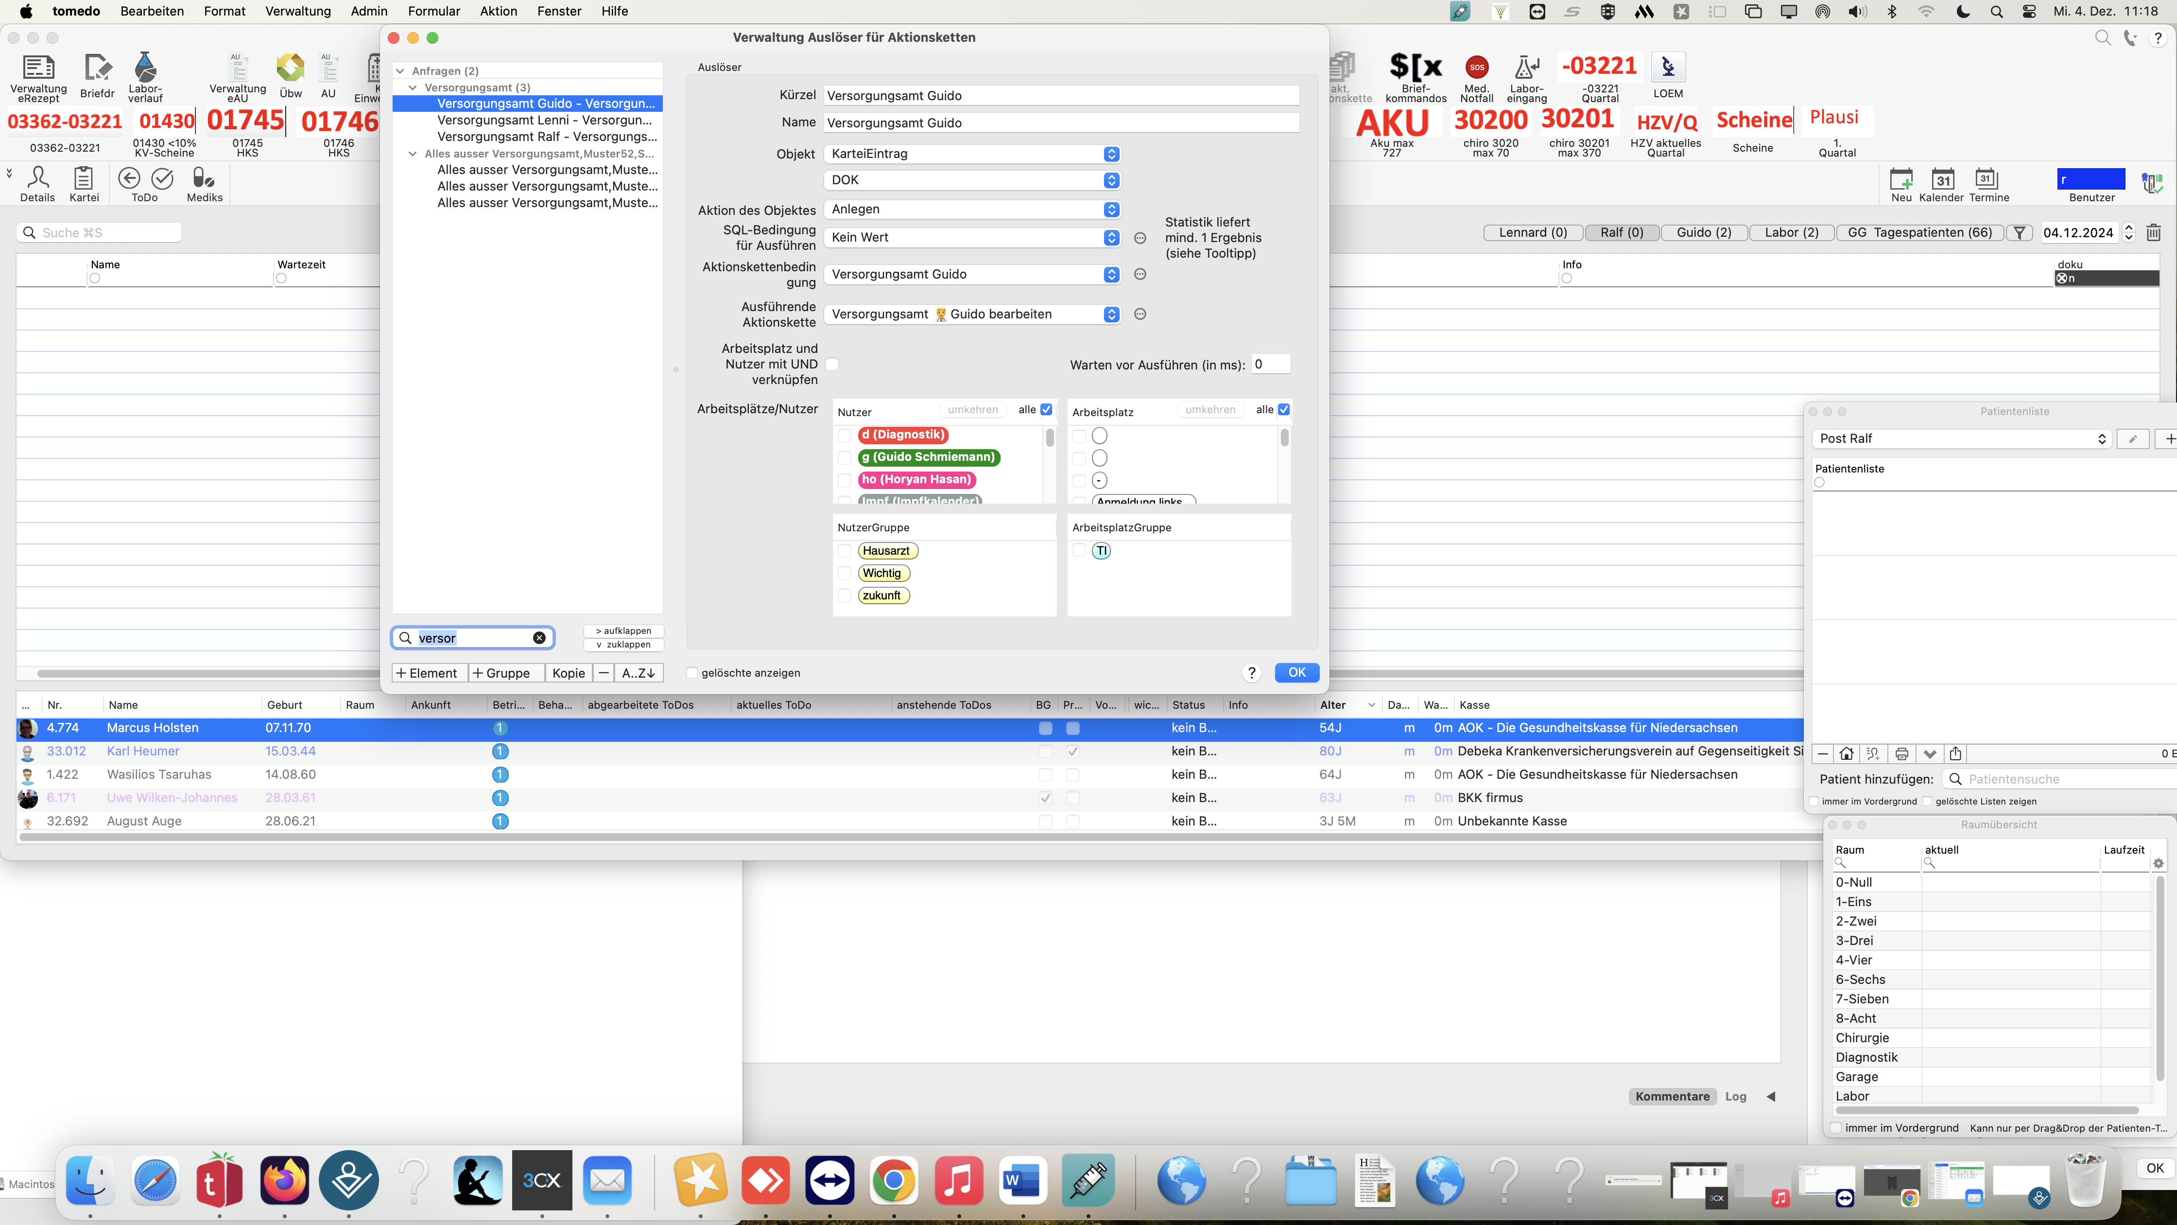The width and height of the screenshot is (2177, 1225).
Task: Toggle Arbeitsplatz und Nutzer mit UND checkbox
Action: point(831,365)
